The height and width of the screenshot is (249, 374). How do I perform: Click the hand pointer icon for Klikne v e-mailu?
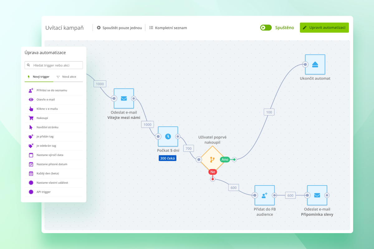tap(31, 109)
